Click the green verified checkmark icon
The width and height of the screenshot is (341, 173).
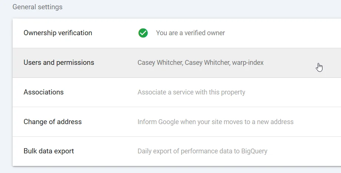point(143,33)
